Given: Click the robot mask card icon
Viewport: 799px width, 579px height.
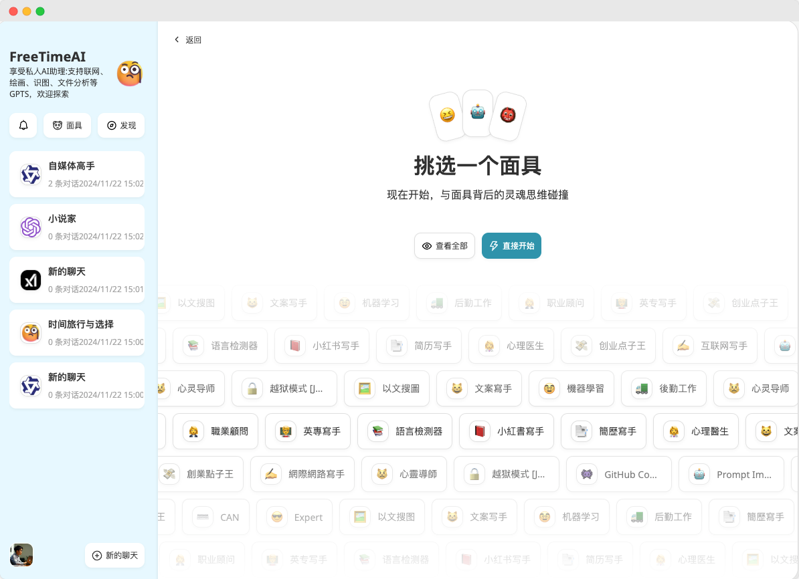Looking at the screenshot, I should 477,112.
